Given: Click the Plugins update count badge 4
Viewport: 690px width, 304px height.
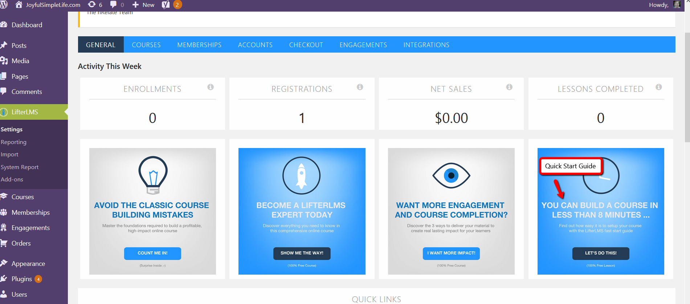Looking at the screenshot, I should [x=38, y=279].
